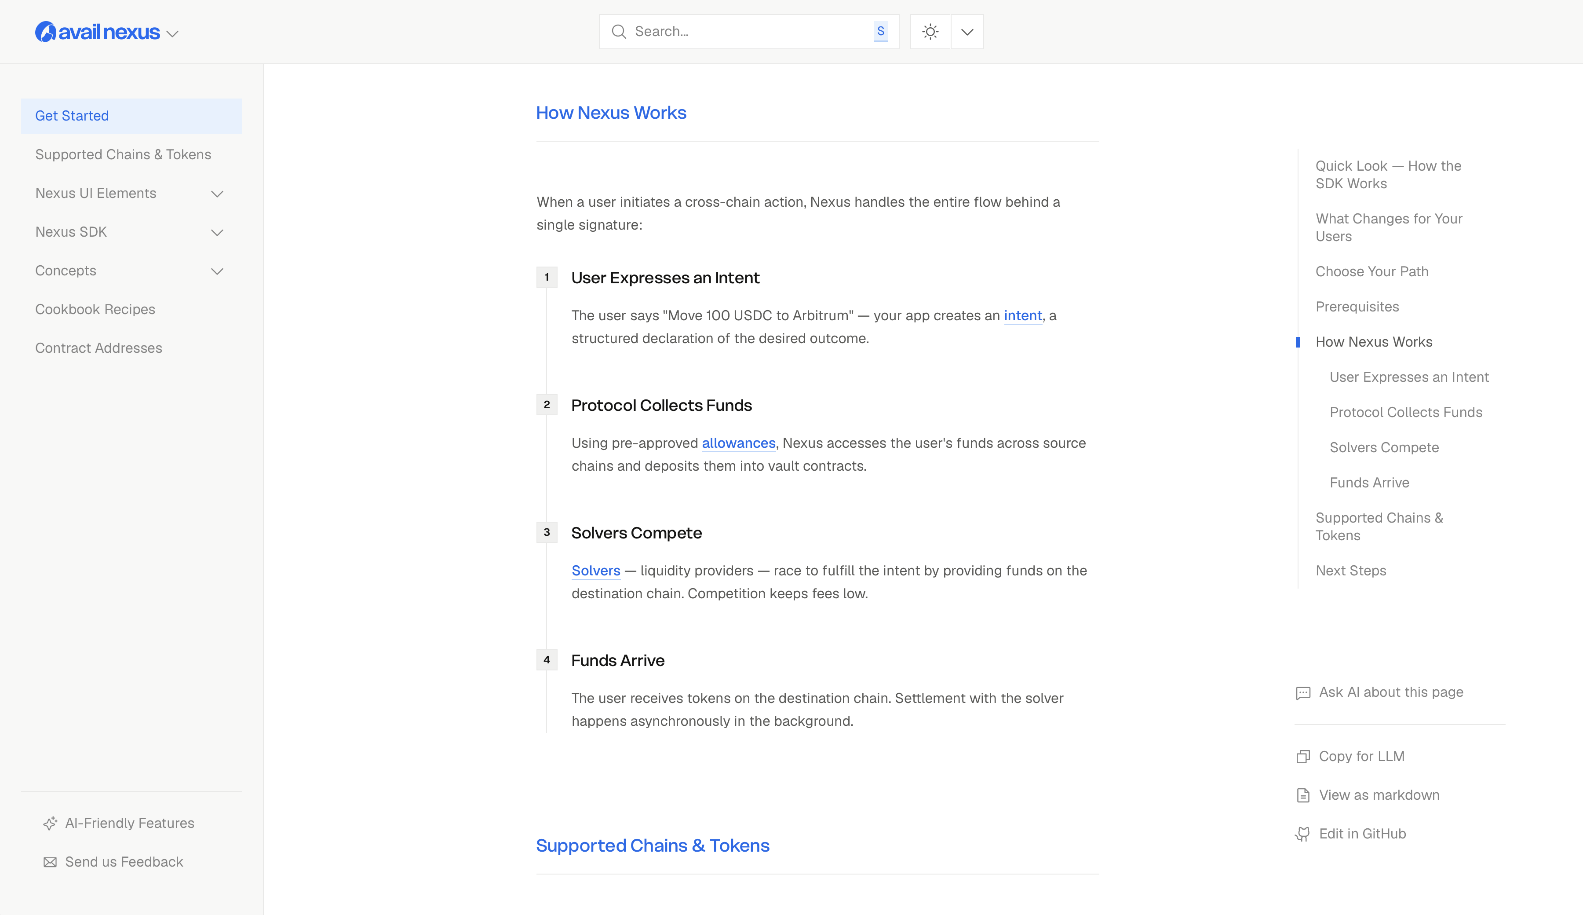Jump to Solvers Compete in contents

[1384, 447]
